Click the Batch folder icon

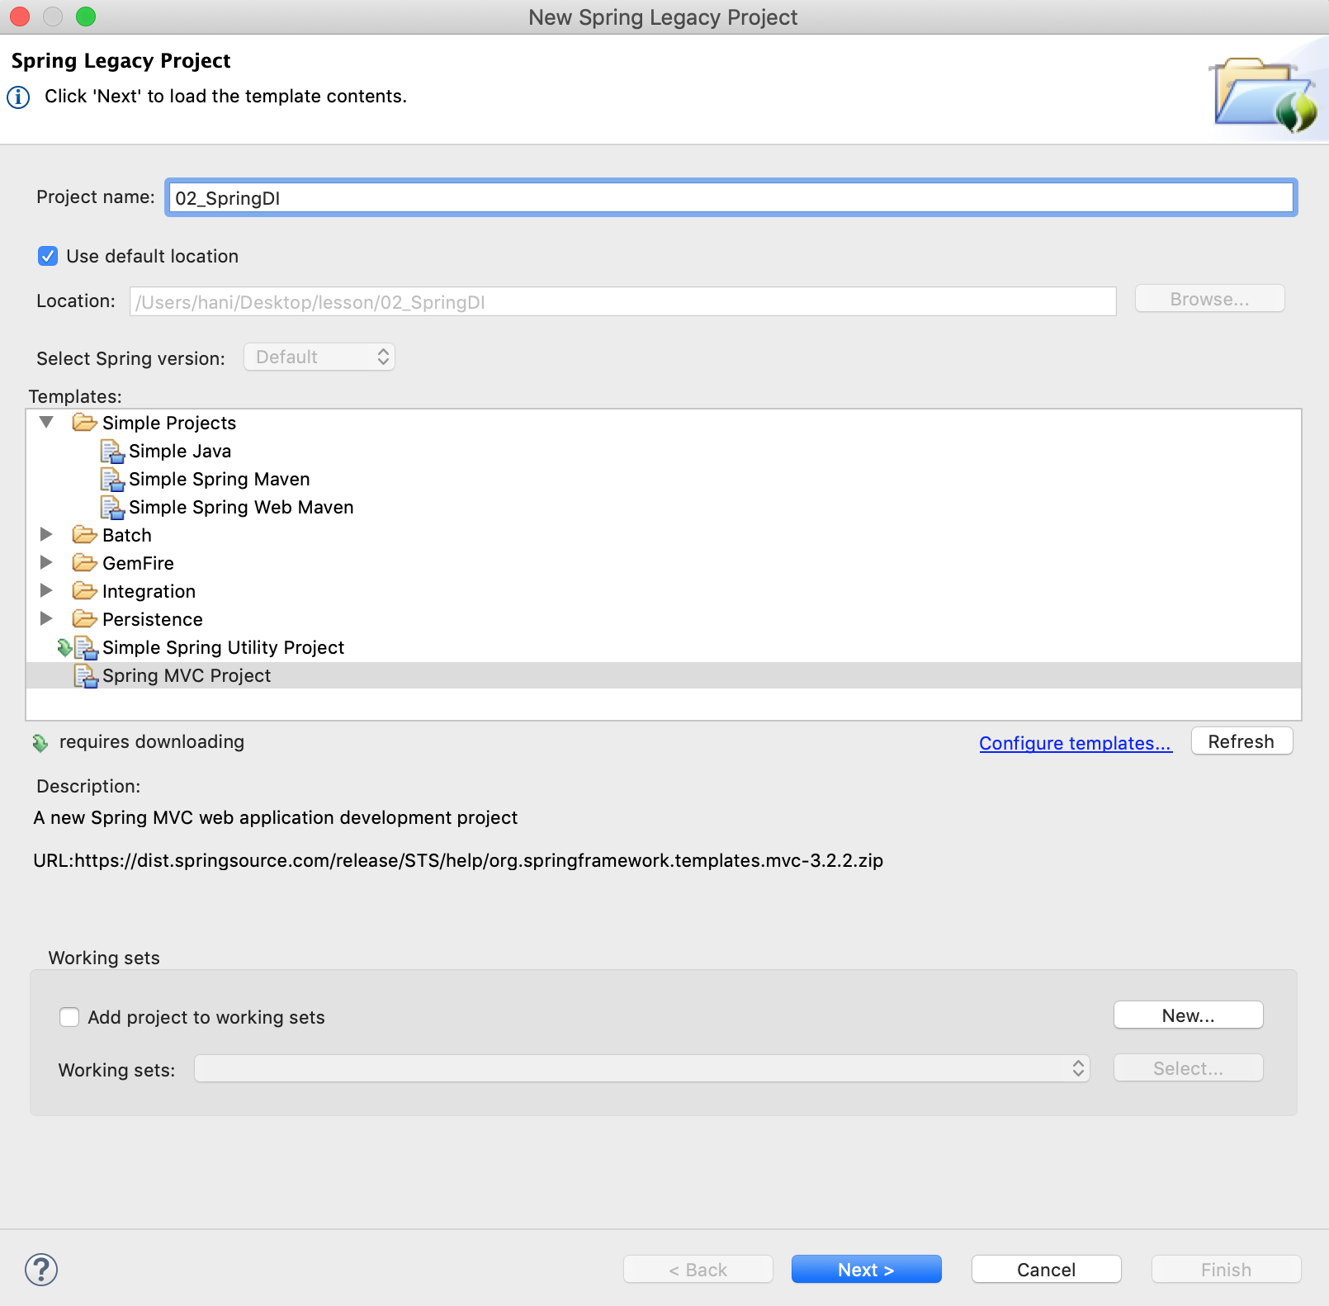click(84, 535)
